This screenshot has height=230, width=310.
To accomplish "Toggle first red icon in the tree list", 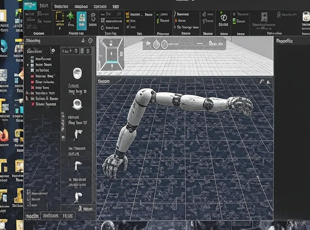I will (x=32, y=76).
